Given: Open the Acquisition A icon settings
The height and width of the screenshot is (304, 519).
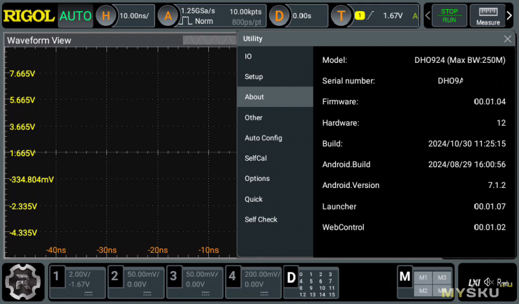Looking at the screenshot, I should [168, 16].
